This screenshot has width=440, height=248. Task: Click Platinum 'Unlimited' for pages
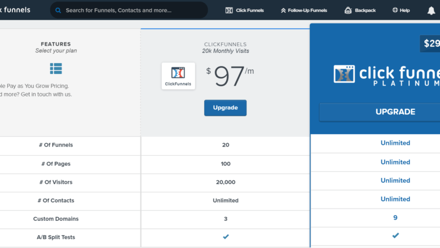point(395,162)
